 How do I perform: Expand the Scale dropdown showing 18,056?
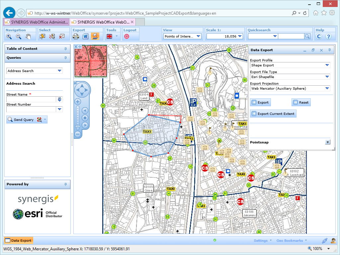[240, 37]
